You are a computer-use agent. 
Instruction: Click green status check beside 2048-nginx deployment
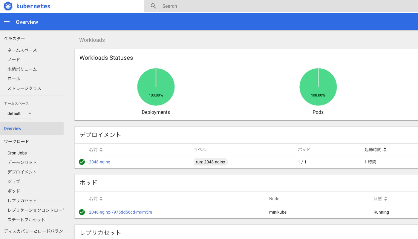[82, 162]
